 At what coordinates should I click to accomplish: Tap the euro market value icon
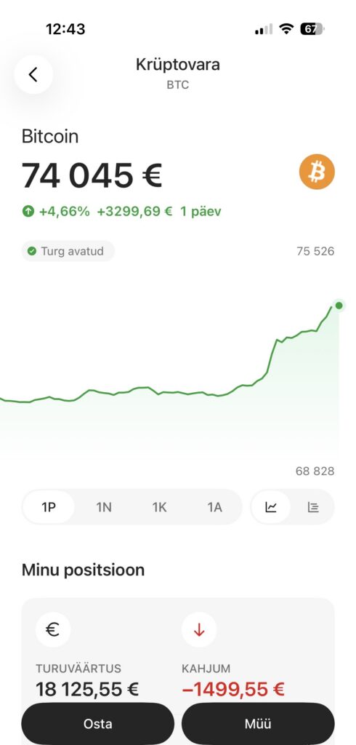[53, 630]
